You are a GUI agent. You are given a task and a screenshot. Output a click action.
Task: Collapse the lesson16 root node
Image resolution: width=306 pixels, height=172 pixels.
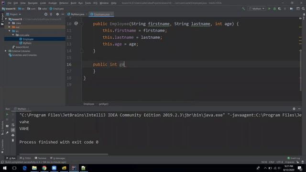(x=6, y=19)
